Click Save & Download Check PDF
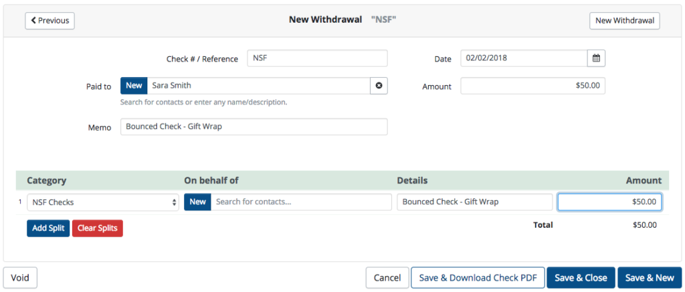Image resolution: width=685 pixels, height=292 pixels. tap(477, 277)
